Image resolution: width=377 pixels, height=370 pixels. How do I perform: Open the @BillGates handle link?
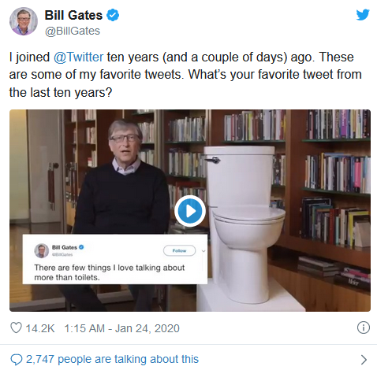pyautogui.click(x=73, y=31)
